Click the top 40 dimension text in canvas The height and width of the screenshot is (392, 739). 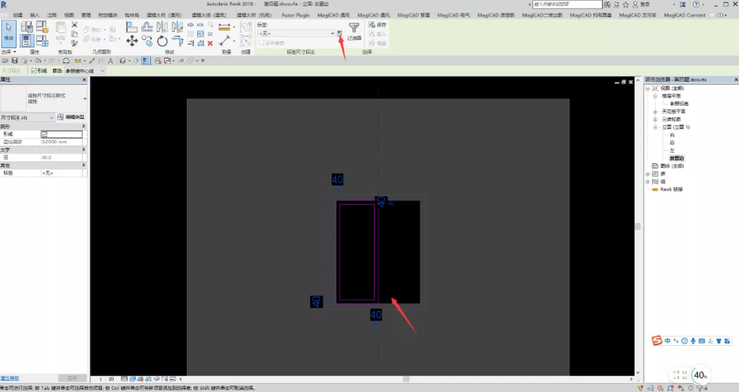pyautogui.click(x=338, y=180)
